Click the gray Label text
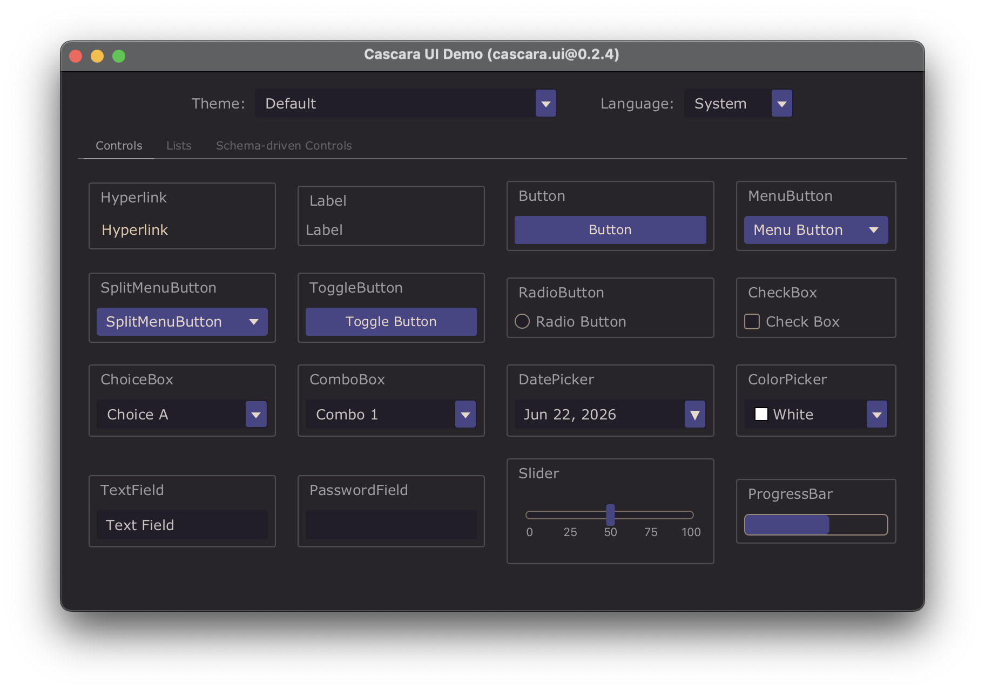 324,230
